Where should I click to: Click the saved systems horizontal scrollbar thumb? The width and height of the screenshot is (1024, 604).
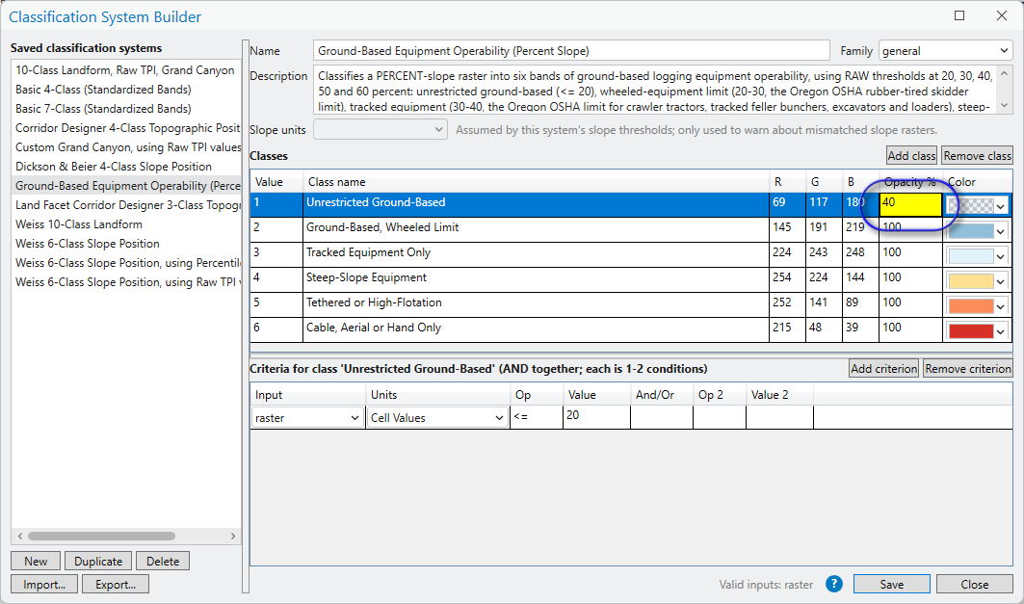pos(101,537)
